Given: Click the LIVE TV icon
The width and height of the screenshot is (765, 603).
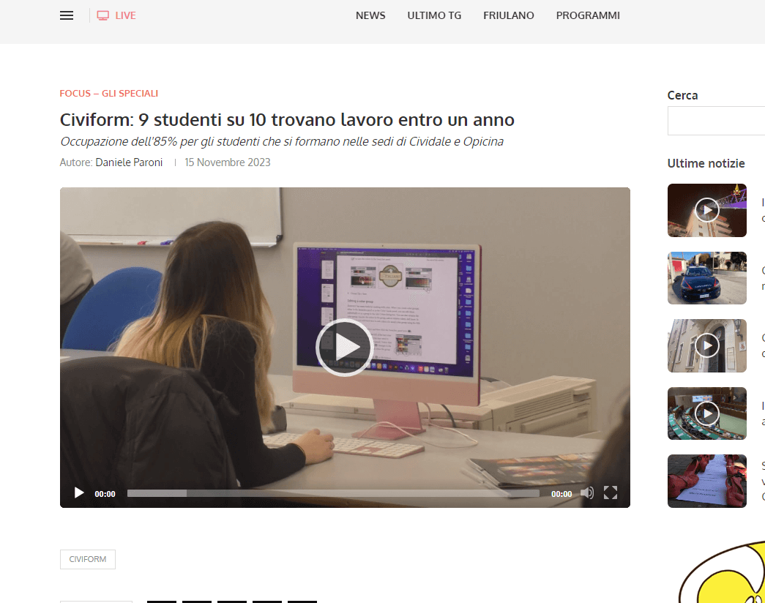Looking at the screenshot, I should [x=103, y=15].
